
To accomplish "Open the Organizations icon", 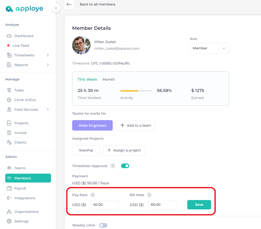I will (x=9, y=212).
